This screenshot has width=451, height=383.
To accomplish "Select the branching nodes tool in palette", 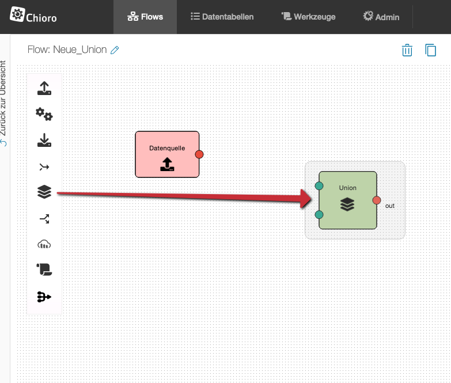I will click(44, 297).
